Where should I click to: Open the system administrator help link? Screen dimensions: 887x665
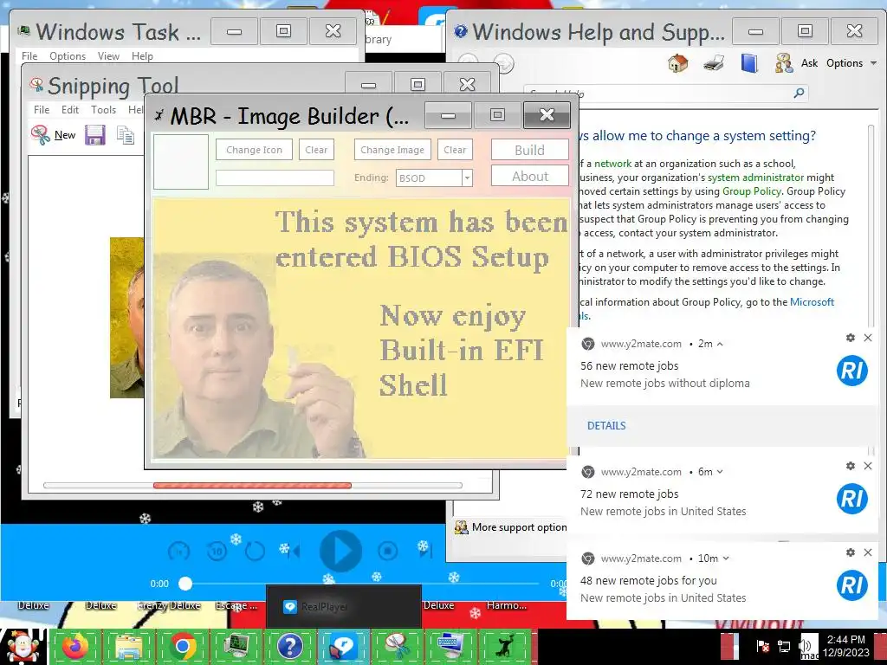tap(755, 177)
